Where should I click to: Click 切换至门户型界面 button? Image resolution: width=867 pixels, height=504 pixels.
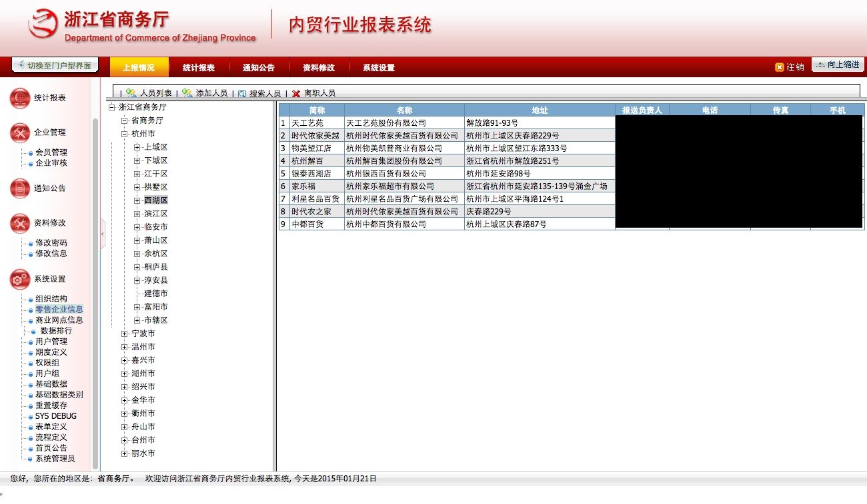point(55,65)
